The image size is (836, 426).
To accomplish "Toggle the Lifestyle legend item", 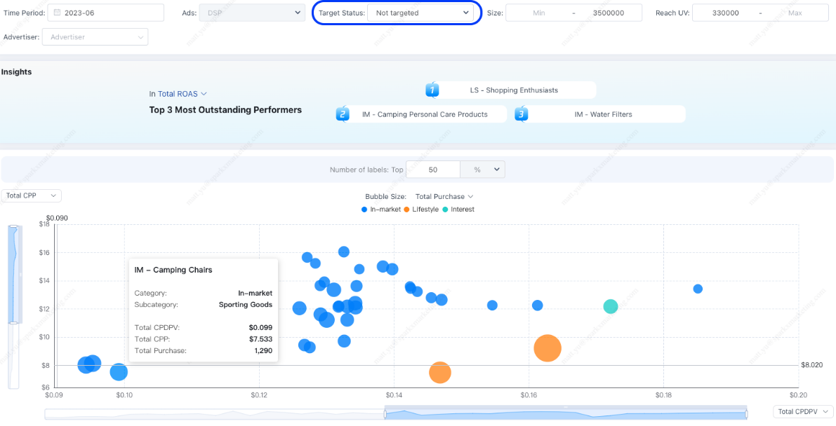I will [x=421, y=209].
